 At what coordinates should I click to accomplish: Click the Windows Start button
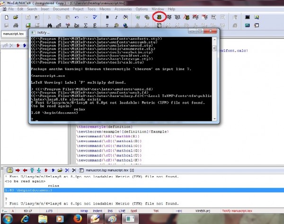(8, 218)
